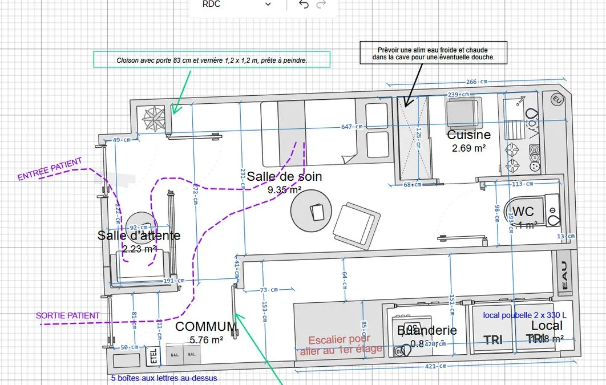Select the washing machine in the Buanderie

point(412,335)
